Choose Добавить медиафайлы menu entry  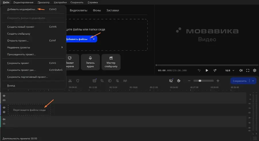[33, 9]
